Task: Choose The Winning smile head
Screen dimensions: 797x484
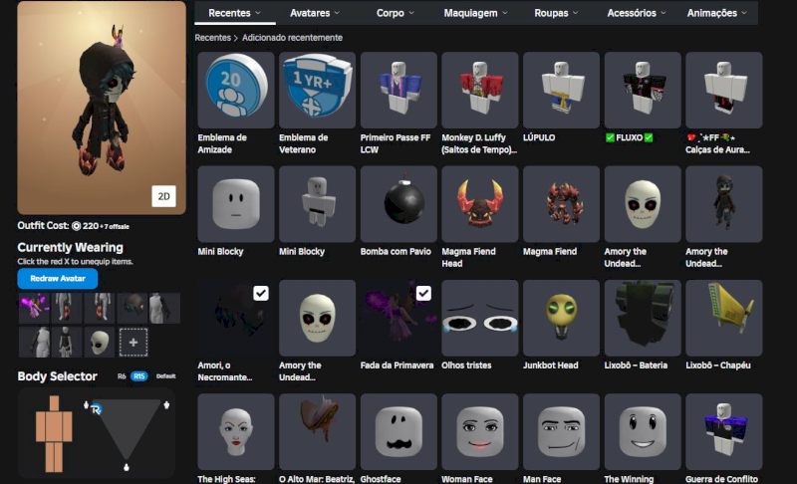Action: [x=643, y=431]
